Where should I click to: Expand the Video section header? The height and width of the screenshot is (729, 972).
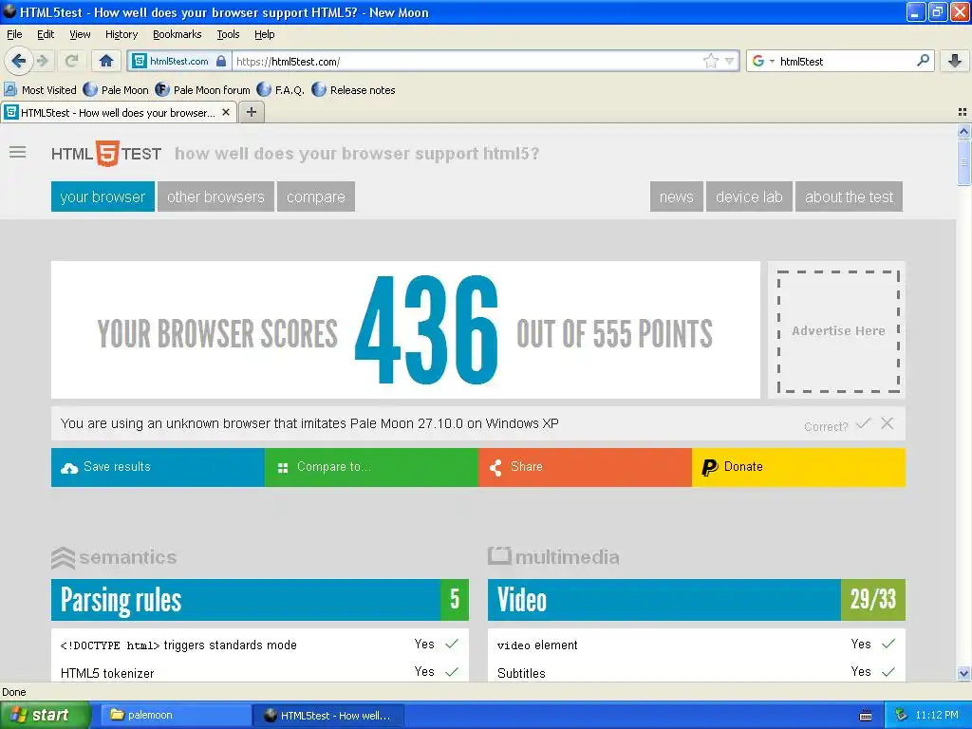click(697, 600)
